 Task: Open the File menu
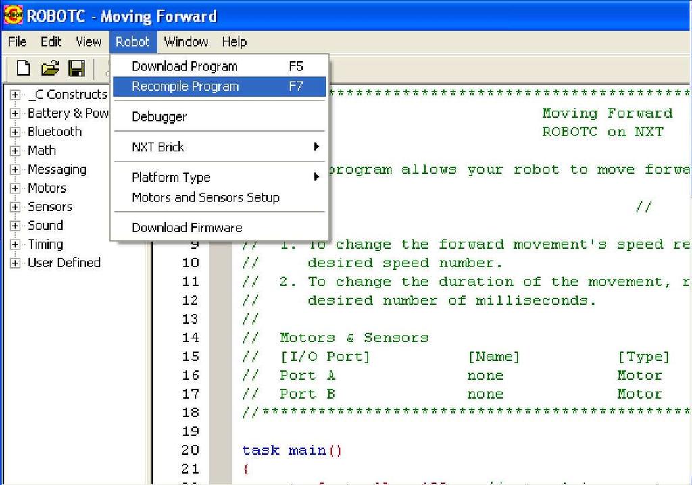click(x=17, y=41)
